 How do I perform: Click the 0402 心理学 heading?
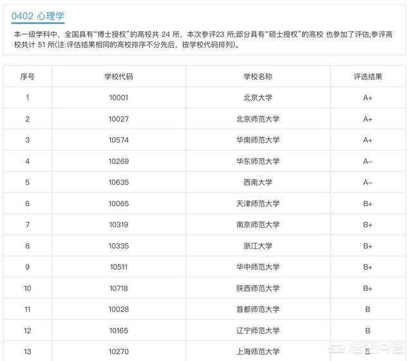(x=38, y=16)
